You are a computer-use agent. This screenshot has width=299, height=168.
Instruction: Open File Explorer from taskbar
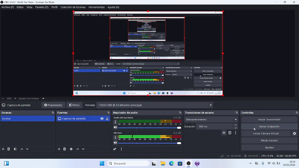pyautogui.click(x=163, y=163)
